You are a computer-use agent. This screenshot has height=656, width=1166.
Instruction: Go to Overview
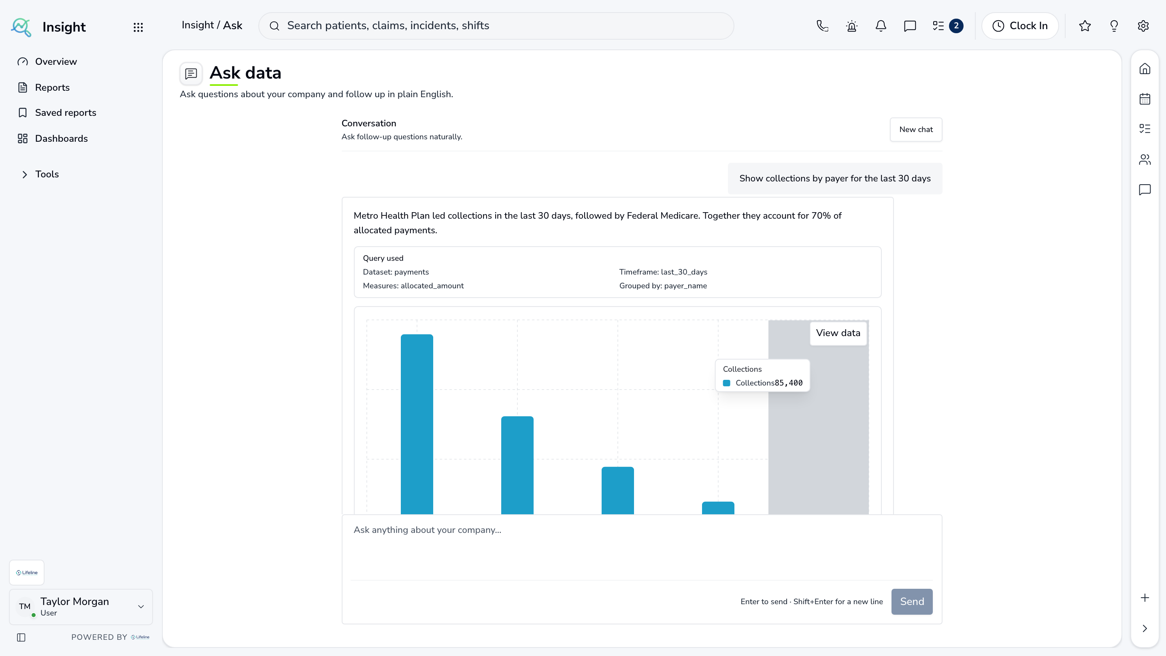[x=56, y=62]
